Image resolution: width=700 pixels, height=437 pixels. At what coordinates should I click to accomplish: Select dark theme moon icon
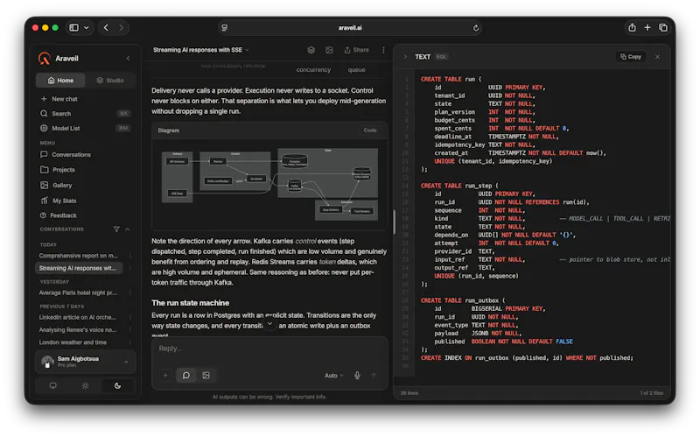click(117, 385)
